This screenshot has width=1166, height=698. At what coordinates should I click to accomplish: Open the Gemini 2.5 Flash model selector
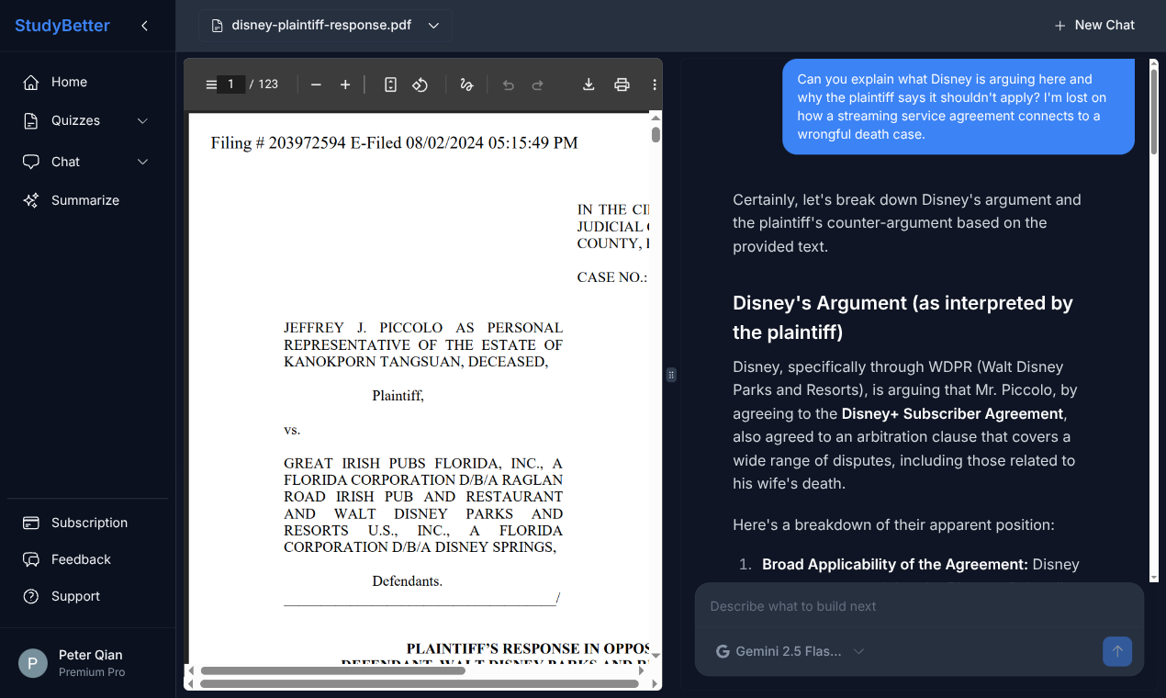[x=790, y=651]
